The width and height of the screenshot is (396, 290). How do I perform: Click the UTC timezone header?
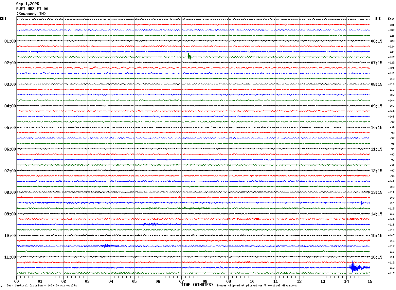tap(378, 19)
